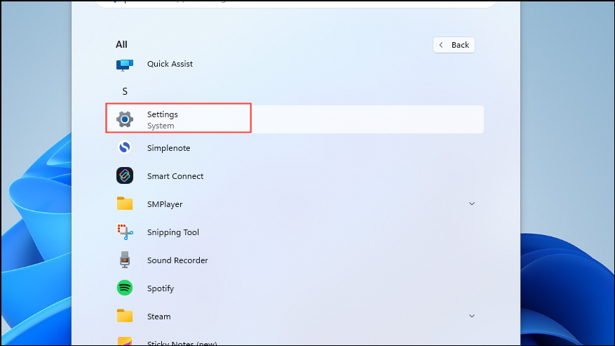Click the System subtitle under Settings

[x=161, y=126]
